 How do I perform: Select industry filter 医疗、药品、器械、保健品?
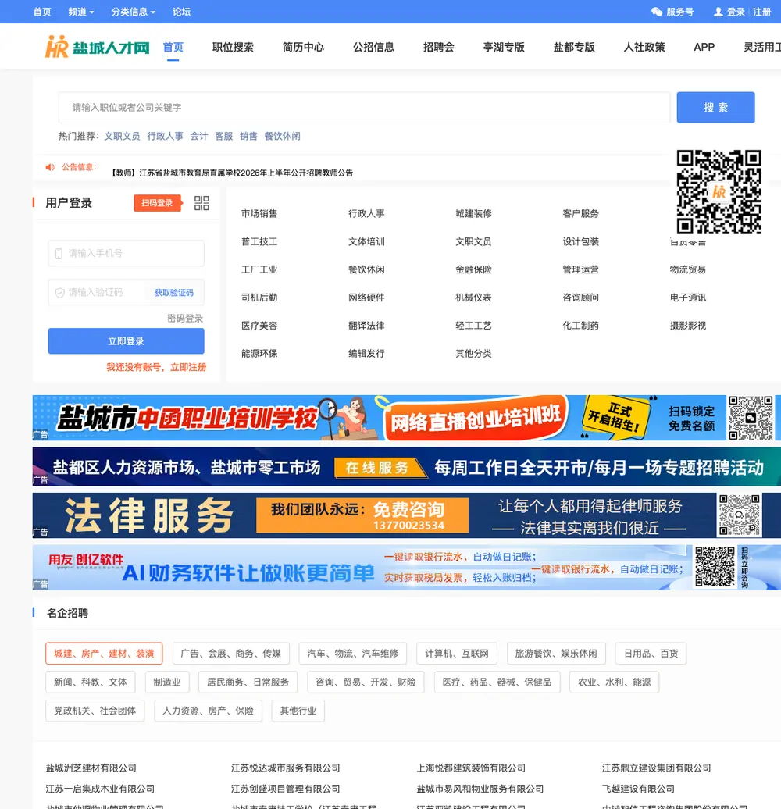point(497,682)
